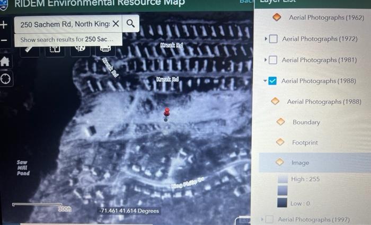This screenshot has width=371, height=225.
Task: Click the Aerial Photographs (1962) label
Action: point(326,17)
